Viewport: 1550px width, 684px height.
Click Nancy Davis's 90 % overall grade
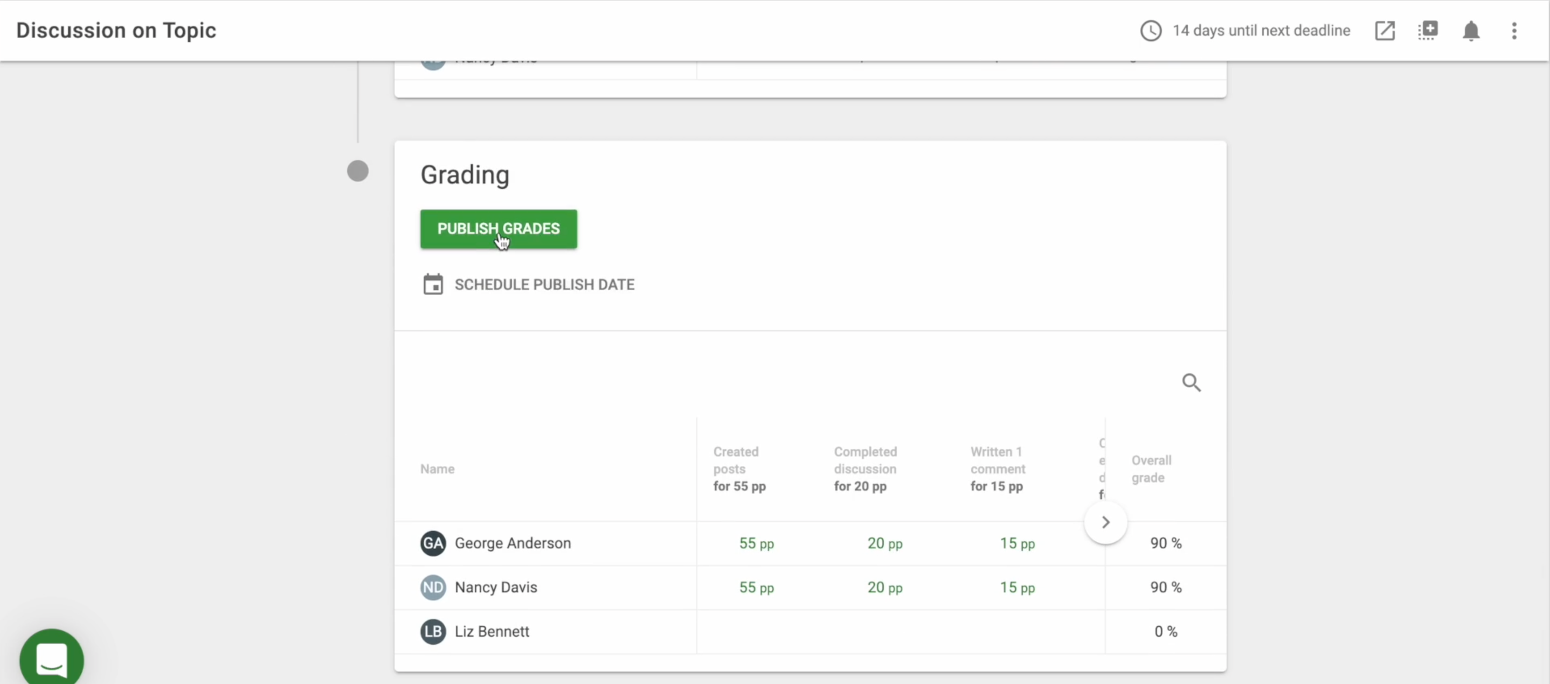(x=1166, y=587)
